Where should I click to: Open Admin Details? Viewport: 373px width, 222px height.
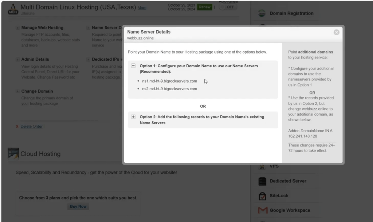click(35, 59)
